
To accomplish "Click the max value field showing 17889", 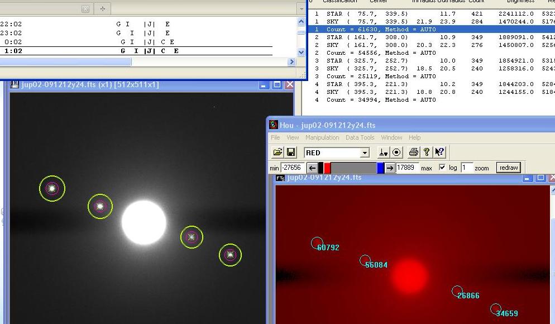I will (x=406, y=168).
